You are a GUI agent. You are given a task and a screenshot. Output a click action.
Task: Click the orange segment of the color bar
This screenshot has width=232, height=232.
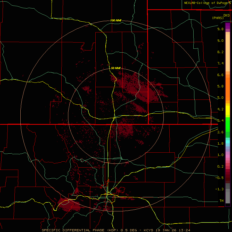coord(228,89)
